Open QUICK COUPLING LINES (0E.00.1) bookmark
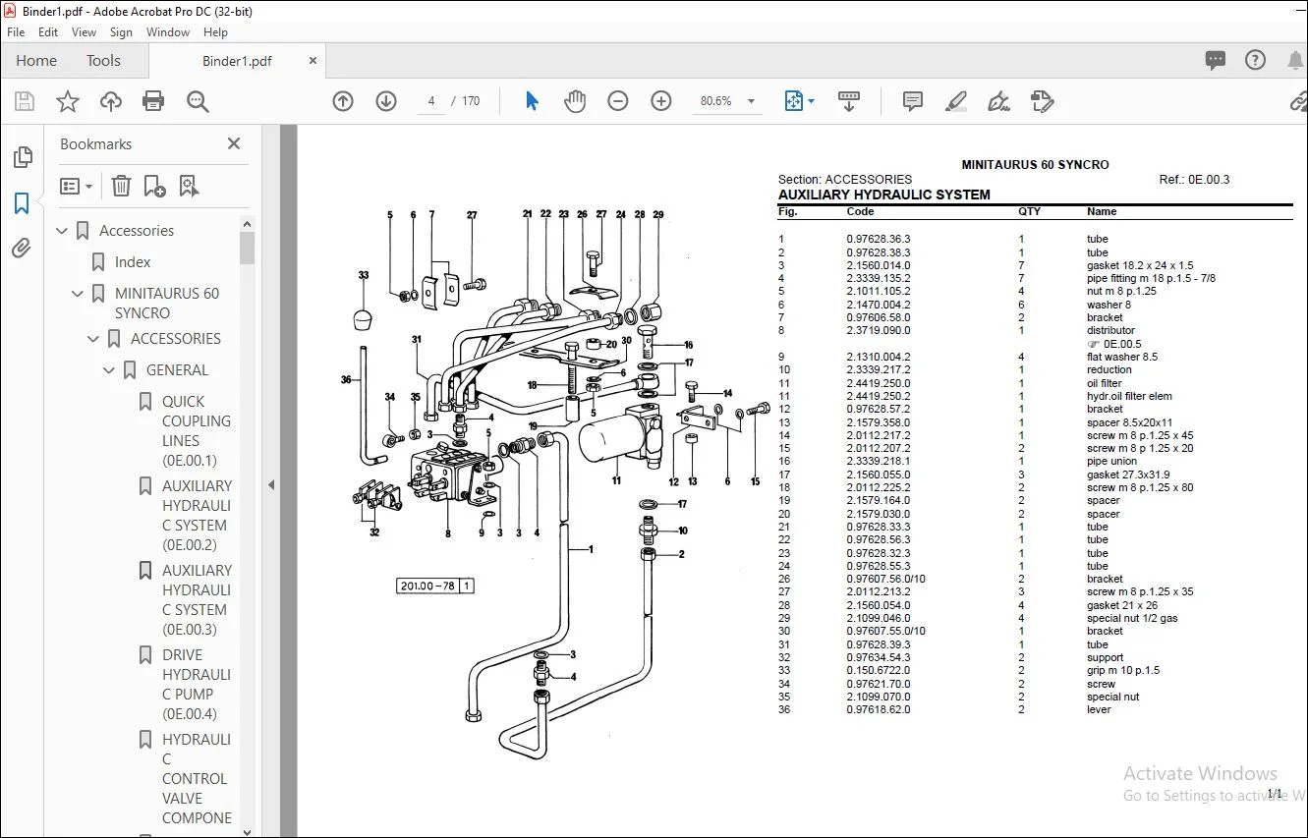Screen dimensions: 1308x838 [197, 431]
